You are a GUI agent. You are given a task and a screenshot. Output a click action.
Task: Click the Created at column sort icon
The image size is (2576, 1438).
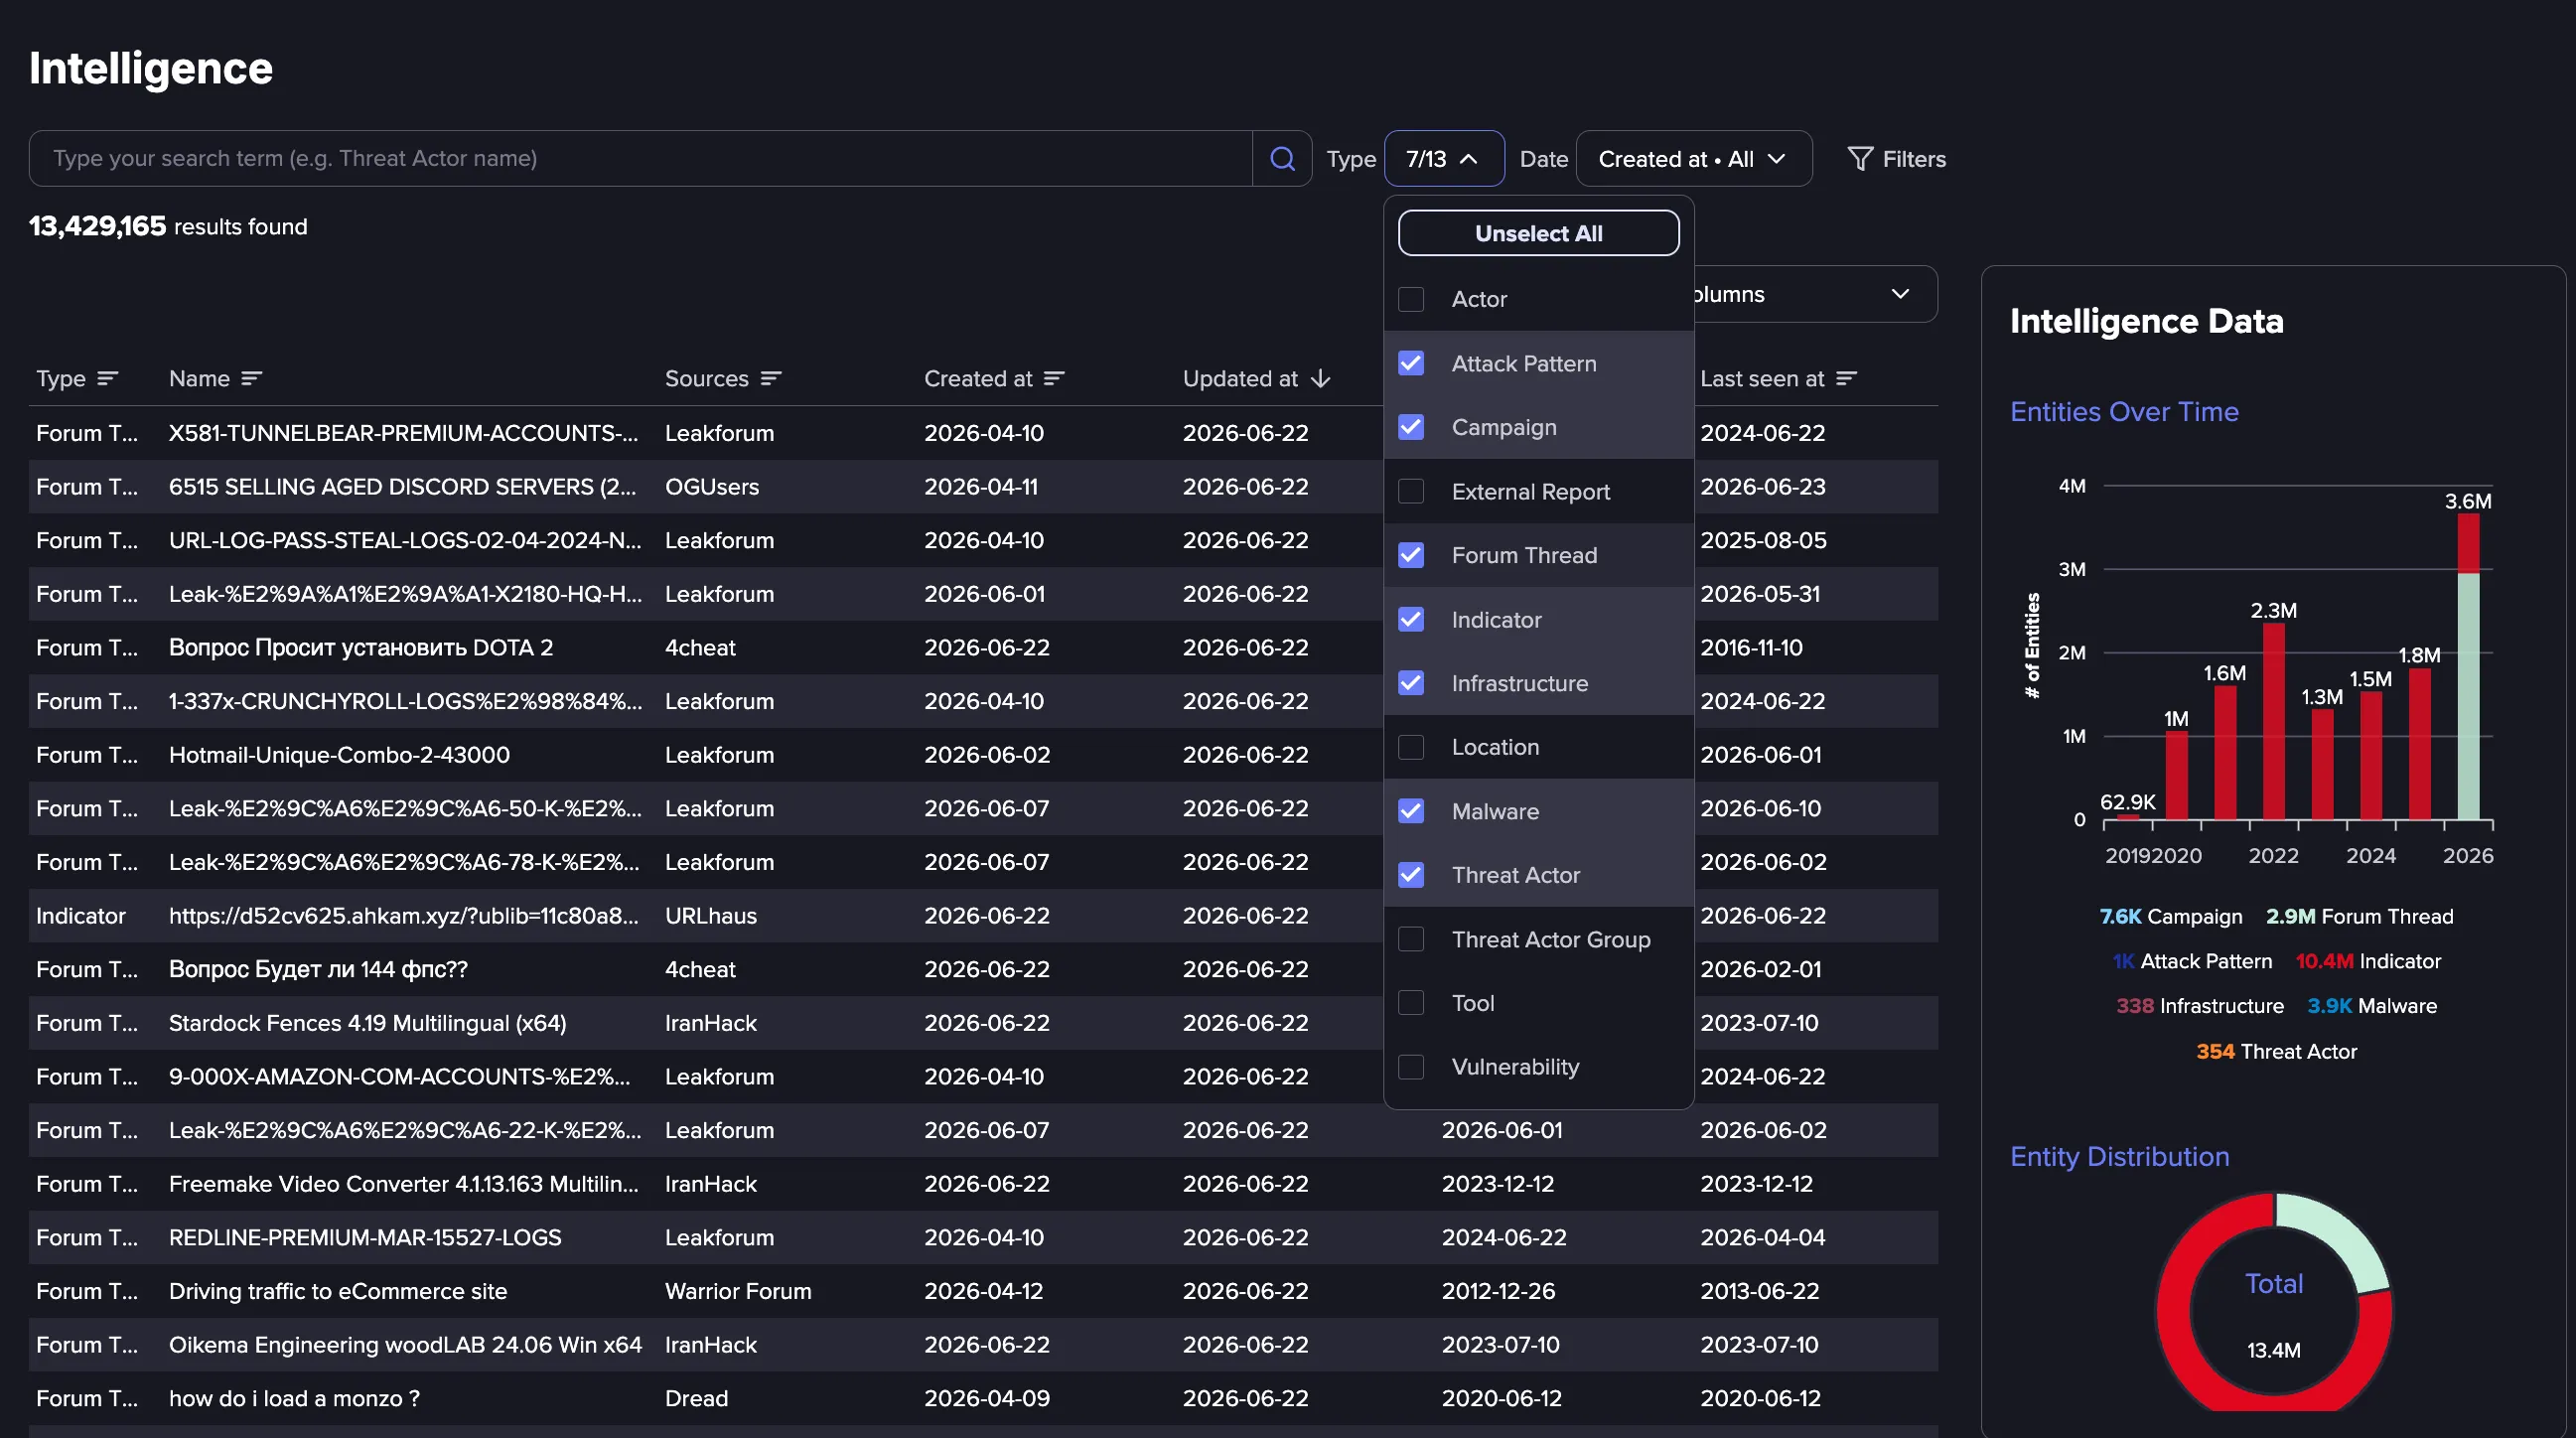pos(1054,378)
